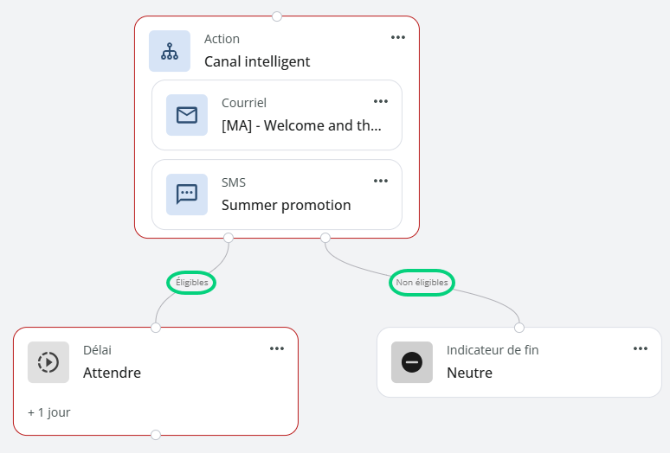This screenshot has height=453, width=670.
Task: Click the SMS chat bubble icon
Action: tap(187, 195)
